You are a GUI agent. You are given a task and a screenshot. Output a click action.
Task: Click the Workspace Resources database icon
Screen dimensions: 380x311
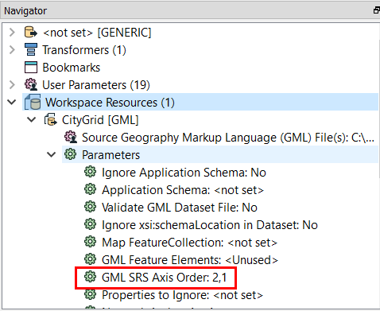(x=33, y=103)
